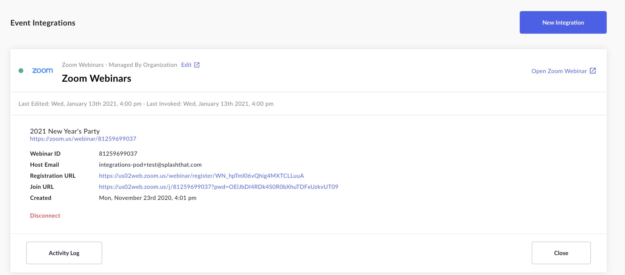Screen dimensions: 625x275
Task: Click the Host Email field label
Action: [44, 165]
